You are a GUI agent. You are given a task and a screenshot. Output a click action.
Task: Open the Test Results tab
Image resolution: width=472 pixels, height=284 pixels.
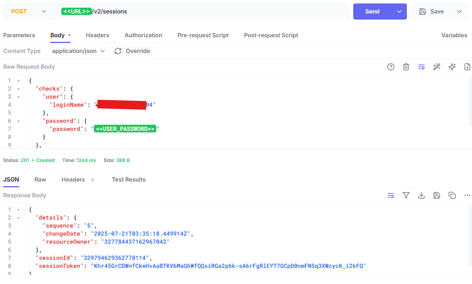point(129,180)
